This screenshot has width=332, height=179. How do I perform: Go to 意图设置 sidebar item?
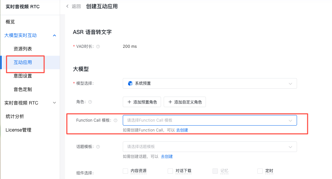pyautogui.click(x=23, y=76)
